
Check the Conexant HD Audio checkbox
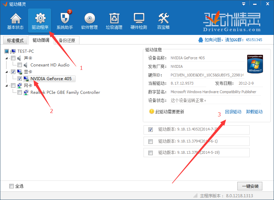click(x=20, y=65)
